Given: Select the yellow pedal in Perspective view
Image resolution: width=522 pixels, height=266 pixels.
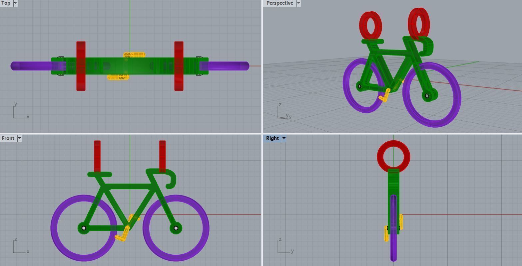Looking at the screenshot, I should click(x=385, y=96).
